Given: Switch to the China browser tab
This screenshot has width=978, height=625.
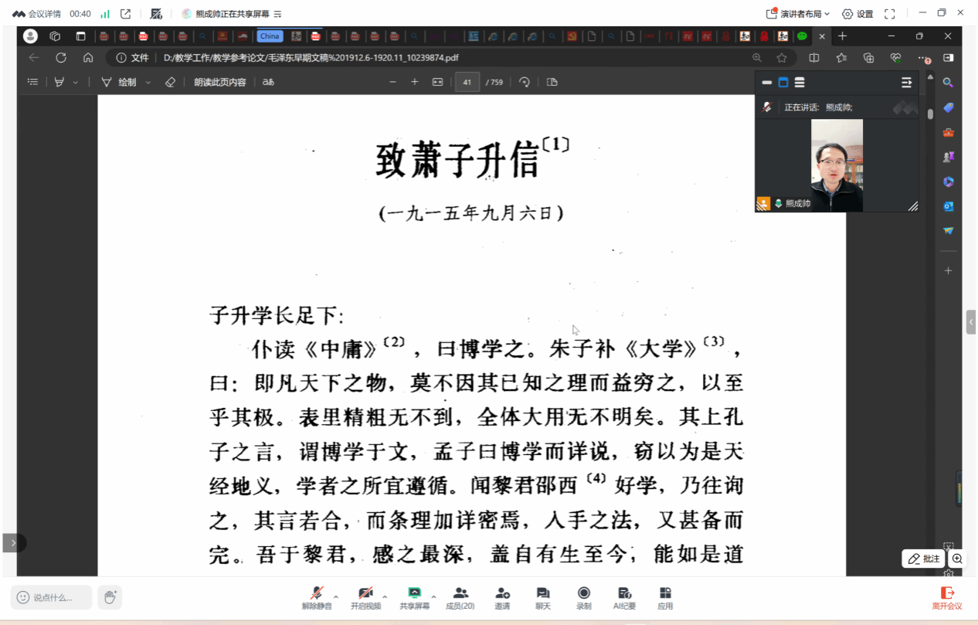Looking at the screenshot, I should (270, 36).
